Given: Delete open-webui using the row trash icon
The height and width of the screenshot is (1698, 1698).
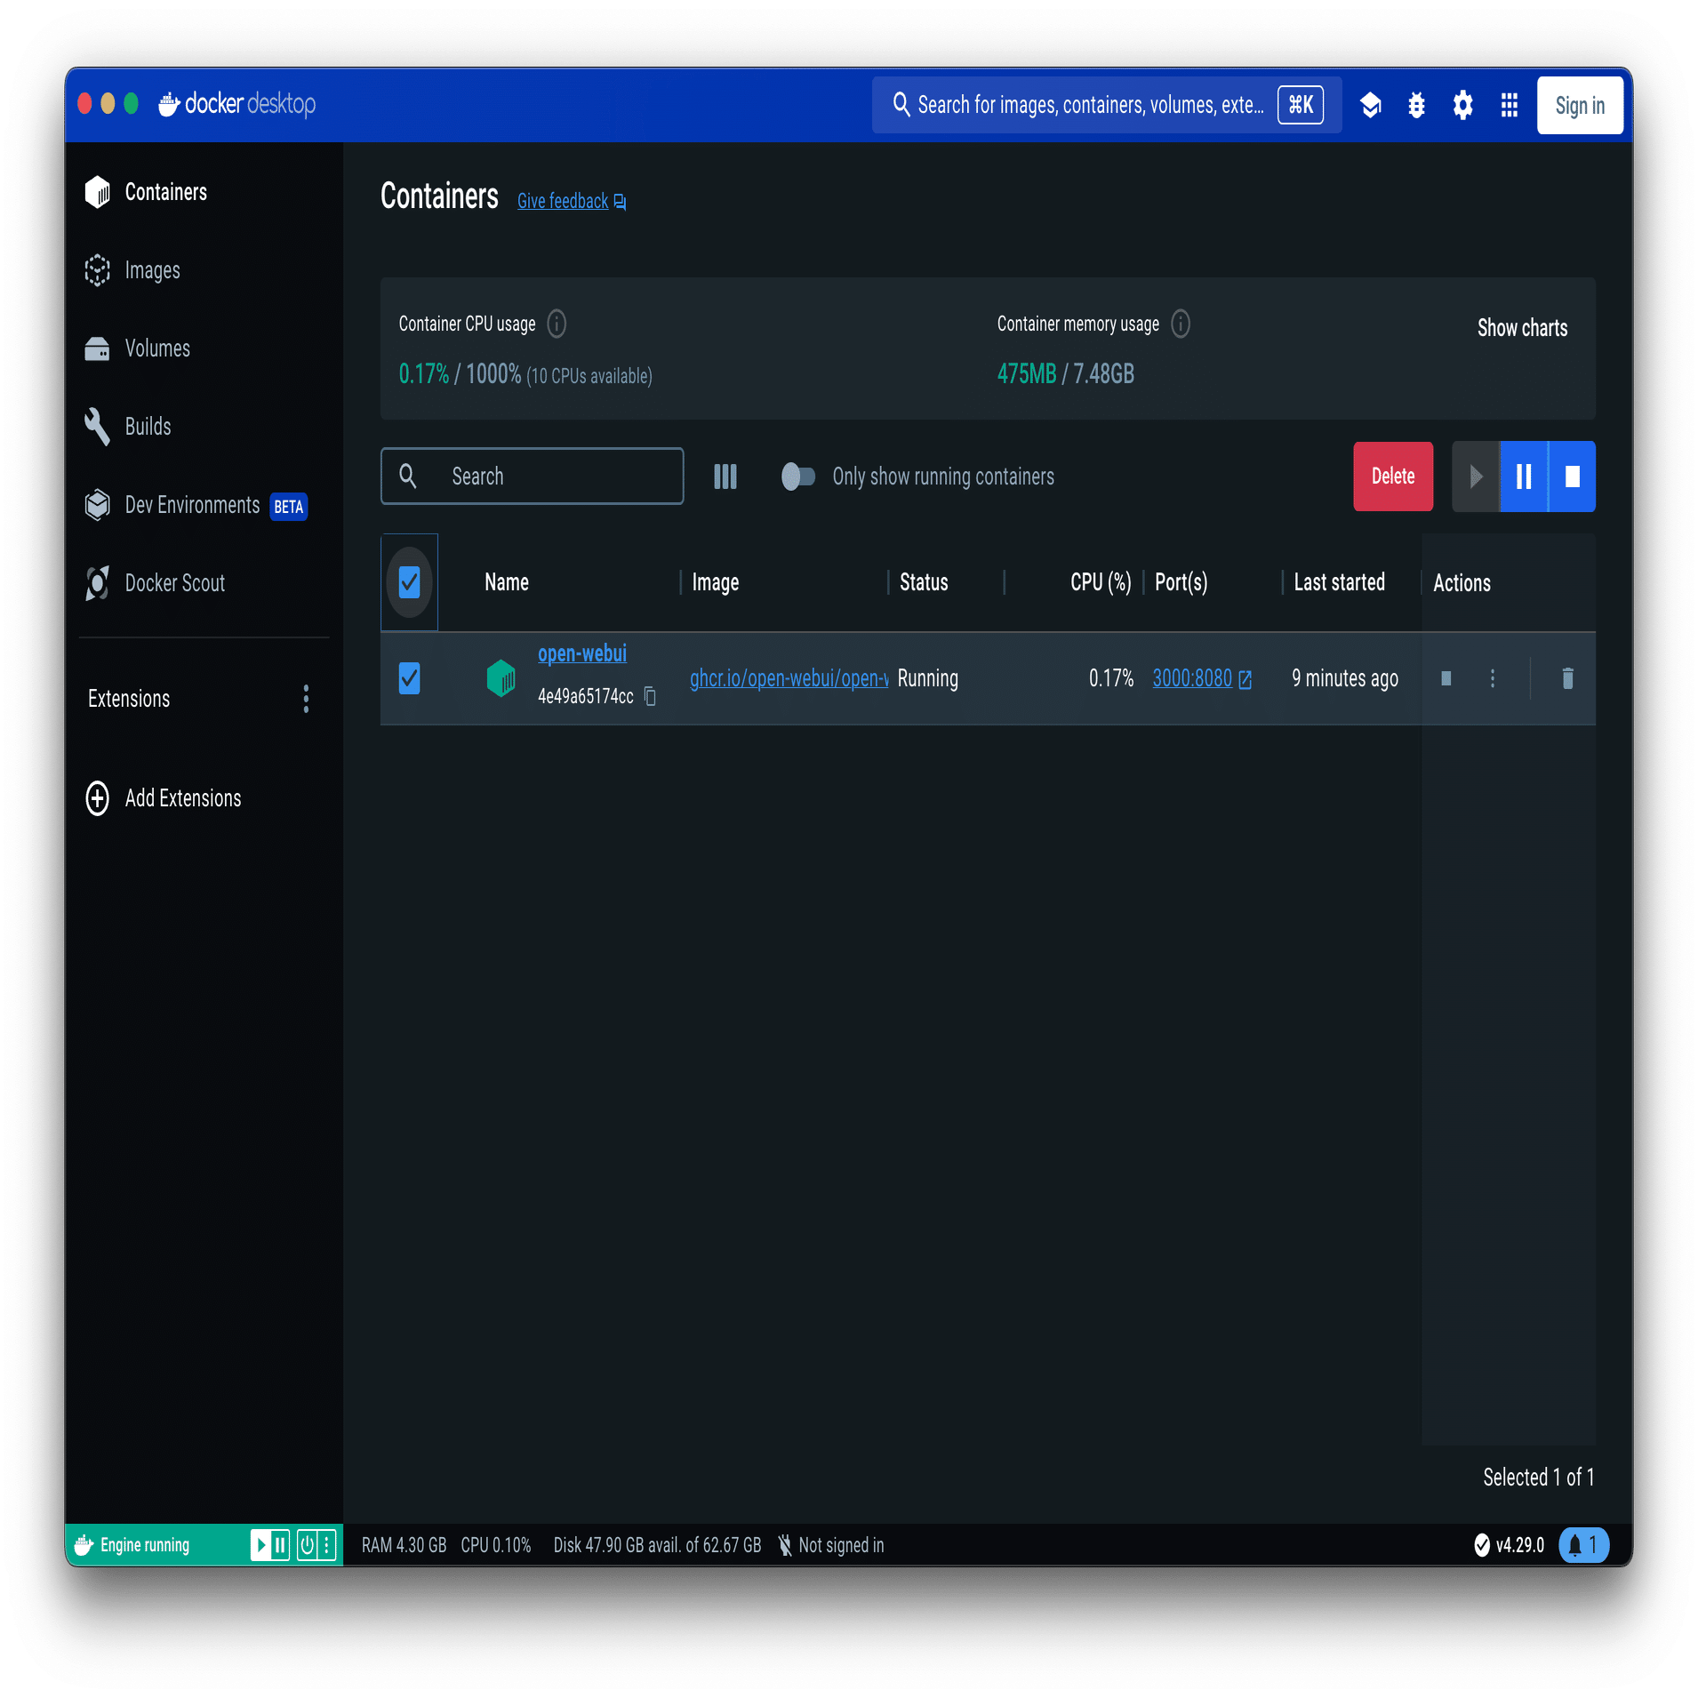Looking at the screenshot, I should click(1567, 678).
